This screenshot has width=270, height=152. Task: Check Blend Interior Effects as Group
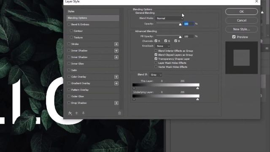pyautogui.click(x=156, y=51)
